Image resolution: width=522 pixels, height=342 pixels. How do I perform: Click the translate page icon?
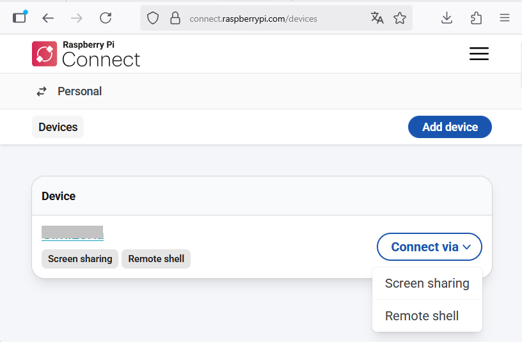click(x=377, y=18)
